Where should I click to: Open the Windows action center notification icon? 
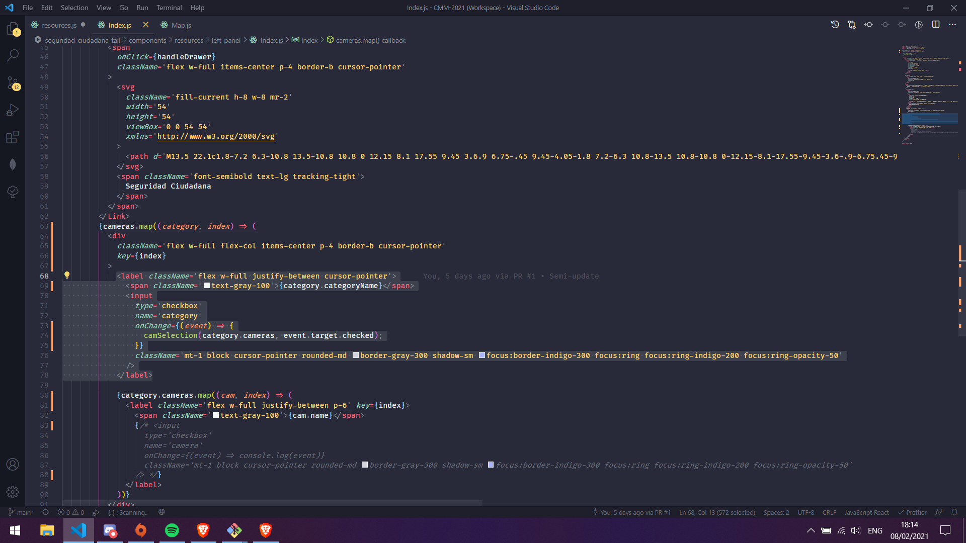point(945,530)
